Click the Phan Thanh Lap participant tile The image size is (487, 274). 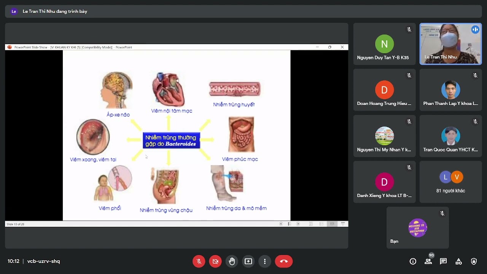450,90
